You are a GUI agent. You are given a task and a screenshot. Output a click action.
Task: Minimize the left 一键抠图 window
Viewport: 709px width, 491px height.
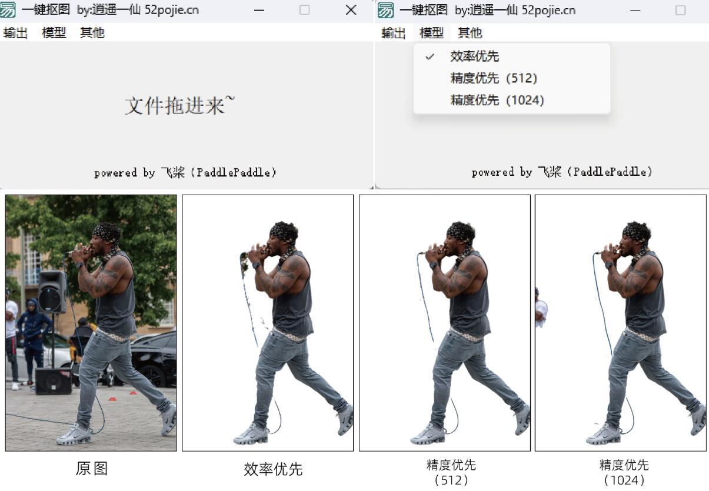click(259, 10)
